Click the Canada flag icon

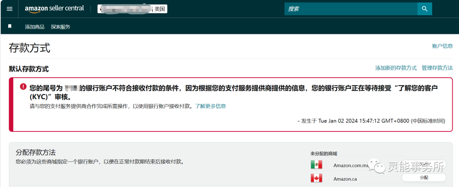pyautogui.click(x=317, y=178)
